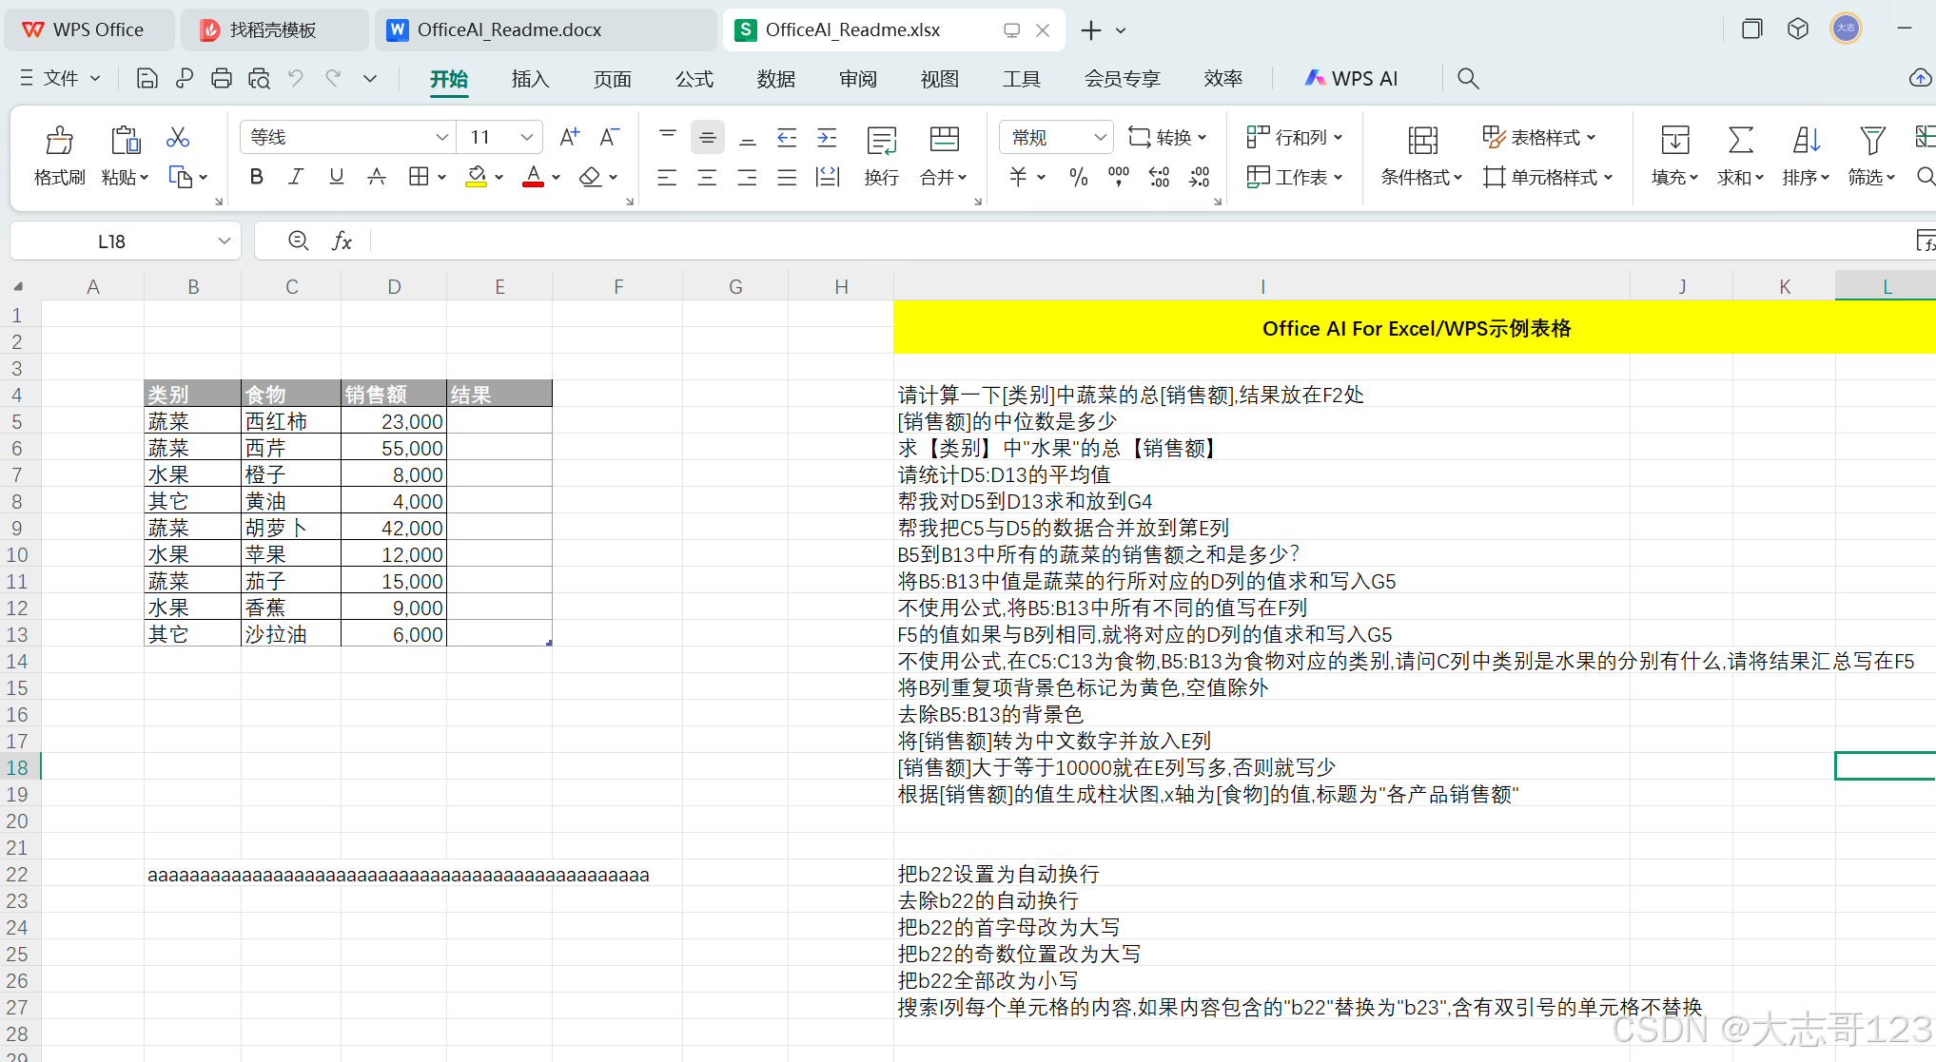Open the font name dropdown
The height and width of the screenshot is (1062, 1936).
click(441, 138)
